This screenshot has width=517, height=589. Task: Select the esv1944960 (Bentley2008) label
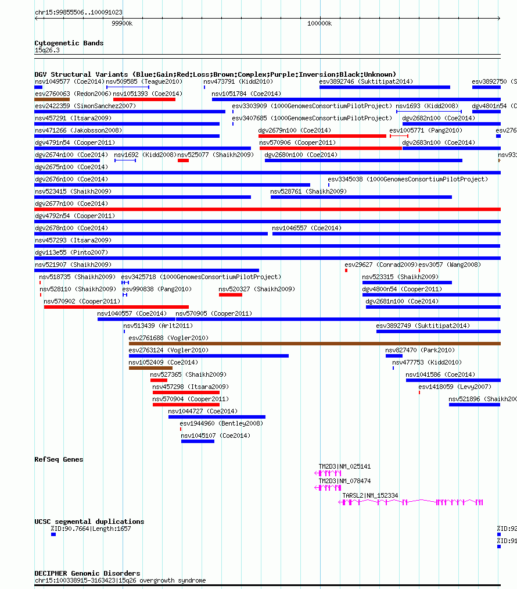point(221,423)
